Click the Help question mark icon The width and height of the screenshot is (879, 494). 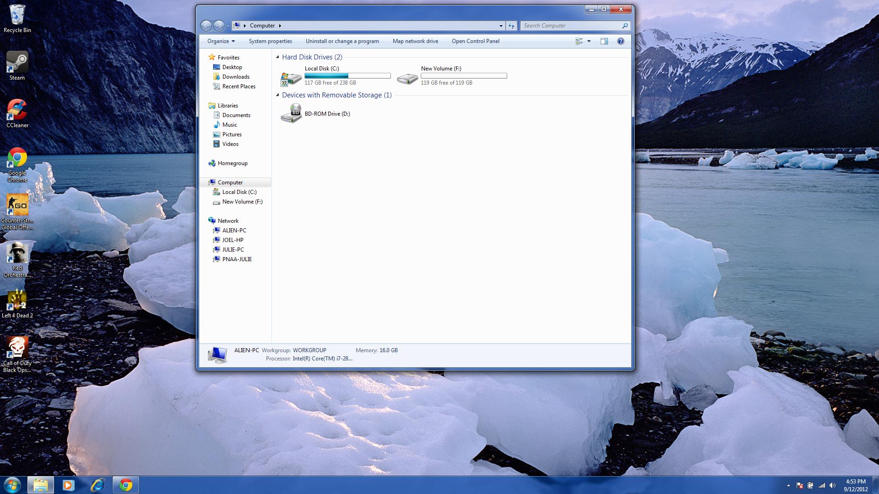pos(620,41)
